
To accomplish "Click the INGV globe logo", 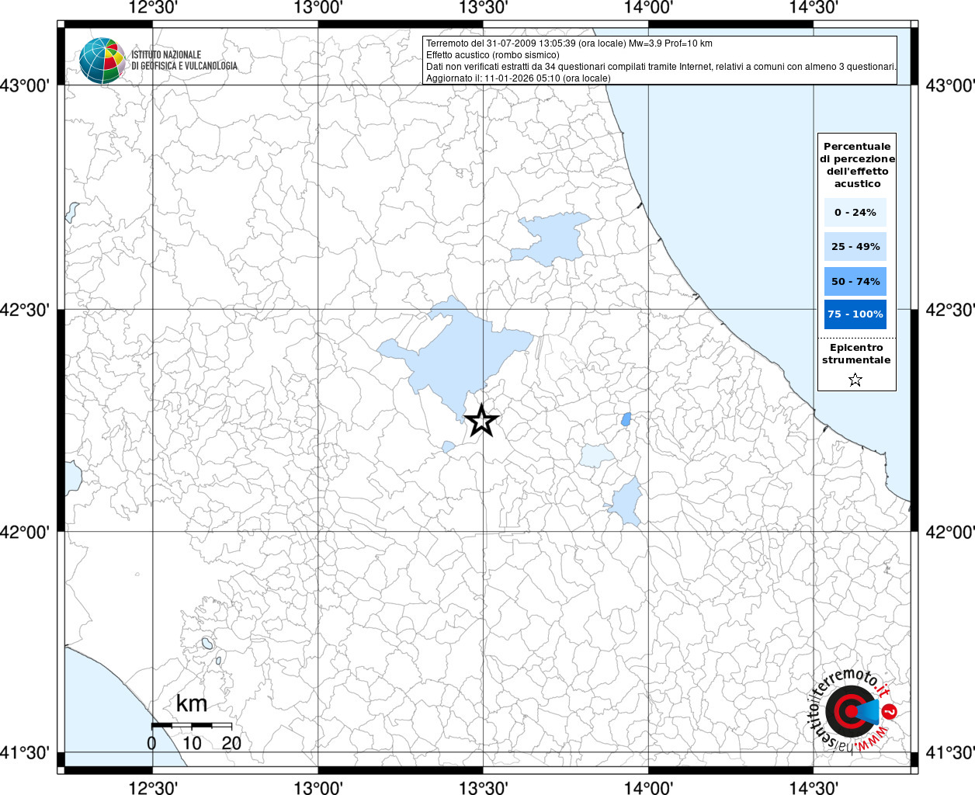I will (102, 61).
